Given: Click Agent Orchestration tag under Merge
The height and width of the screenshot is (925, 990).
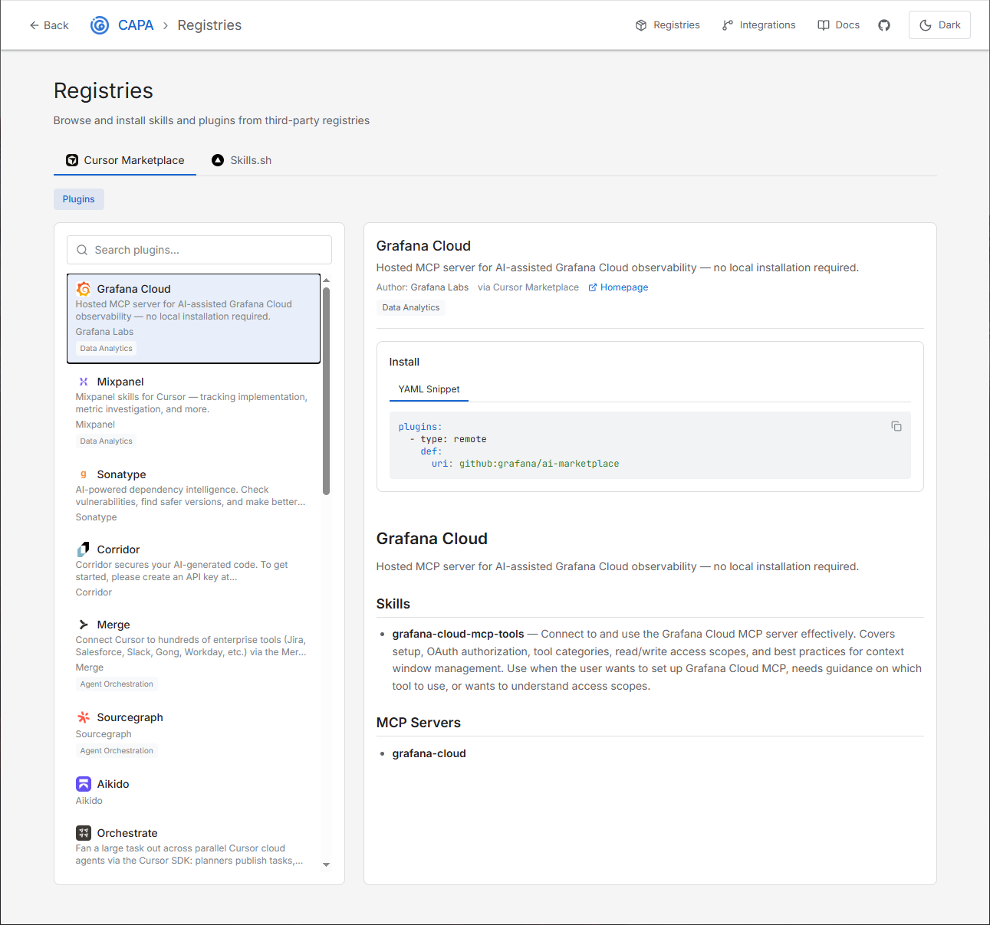Looking at the screenshot, I should [x=117, y=684].
